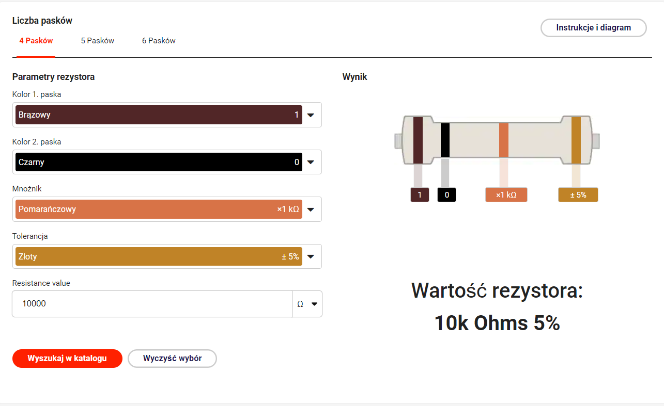The width and height of the screenshot is (664, 406).
Task: Click Wyszukaj w katalogu button
Action: 67,359
